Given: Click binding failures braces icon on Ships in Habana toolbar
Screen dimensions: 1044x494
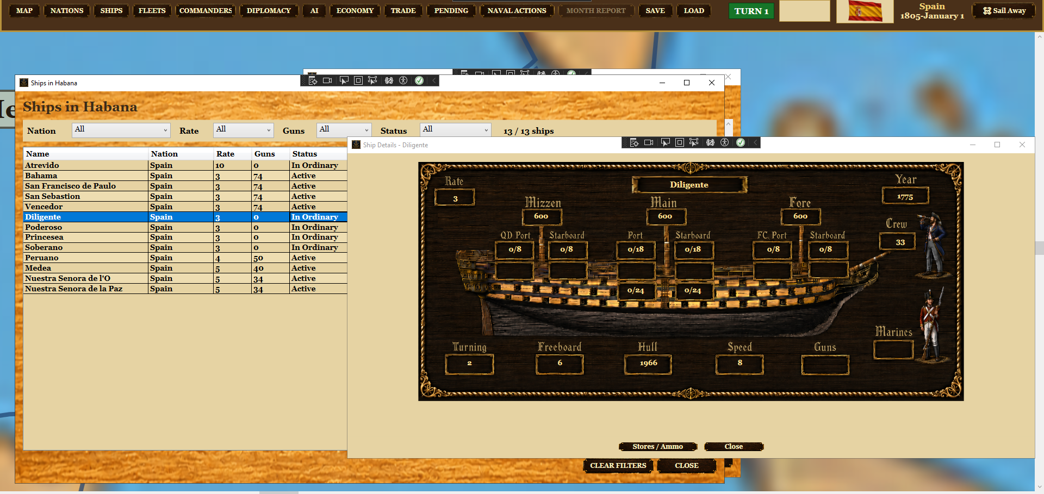Looking at the screenshot, I should [389, 80].
